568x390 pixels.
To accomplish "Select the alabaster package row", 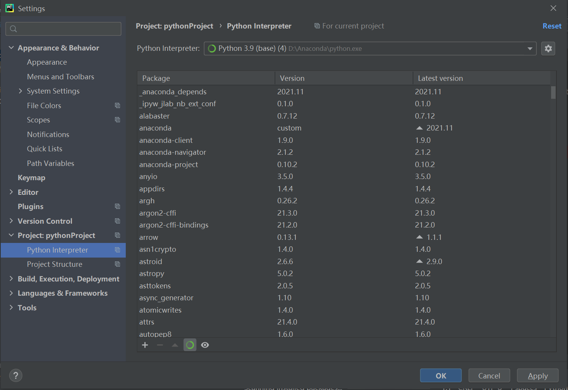I will point(344,116).
